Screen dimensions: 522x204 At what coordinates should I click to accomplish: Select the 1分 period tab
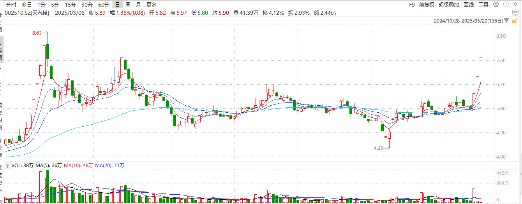click(x=41, y=5)
